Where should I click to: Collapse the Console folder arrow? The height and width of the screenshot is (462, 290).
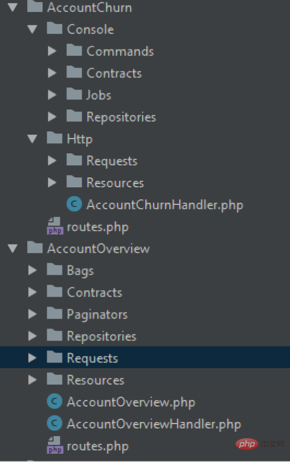[x=32, y=29]
